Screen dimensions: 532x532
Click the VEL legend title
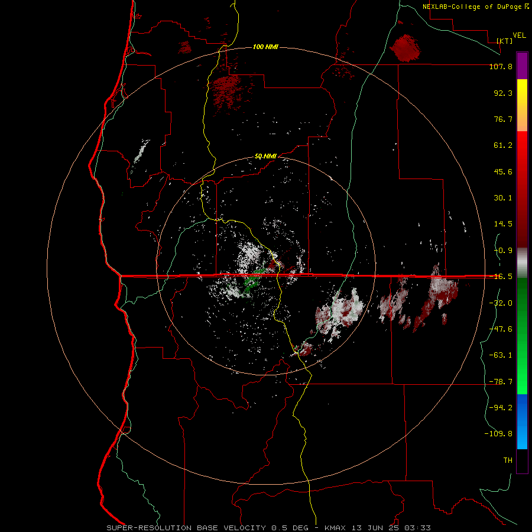point(520,35)
